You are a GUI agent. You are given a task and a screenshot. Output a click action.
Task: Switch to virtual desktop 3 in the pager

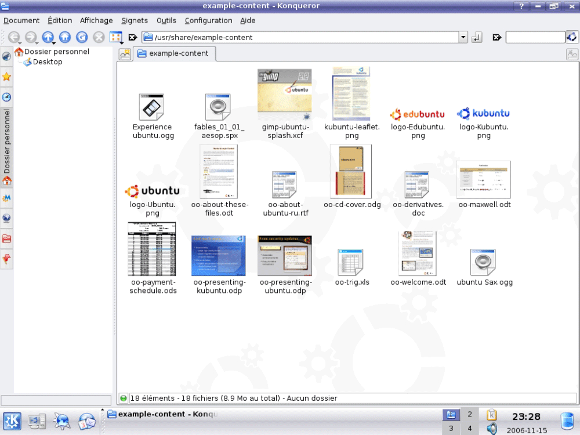click(x=451, y=429)
